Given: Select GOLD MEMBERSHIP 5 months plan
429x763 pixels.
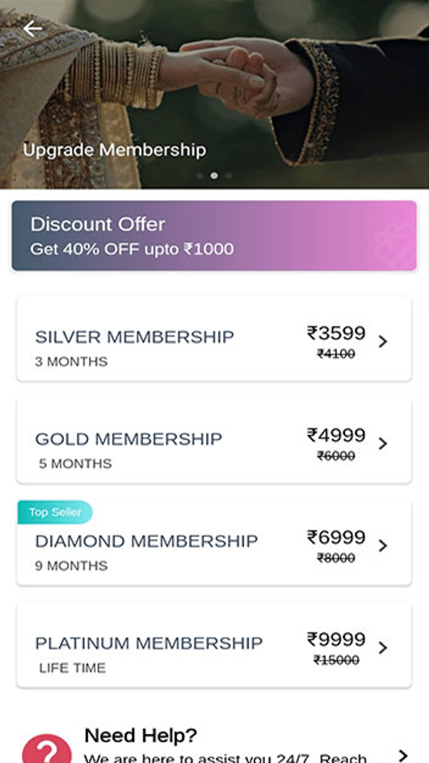Looking at the screenshot, I should coord(129,440).
